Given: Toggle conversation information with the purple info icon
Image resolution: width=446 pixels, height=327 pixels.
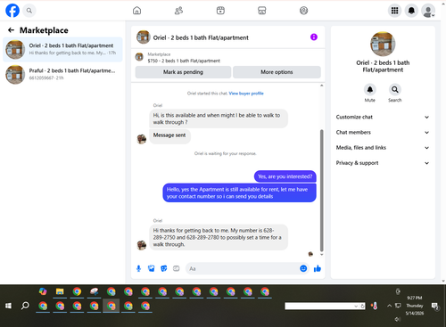Looking at the screenshot, I should [x=314, y=37].
